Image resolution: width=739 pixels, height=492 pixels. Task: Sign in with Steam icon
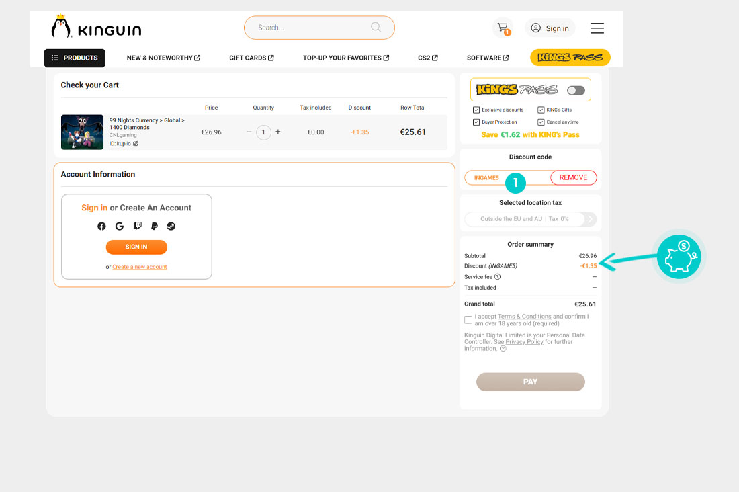point(171,227)
